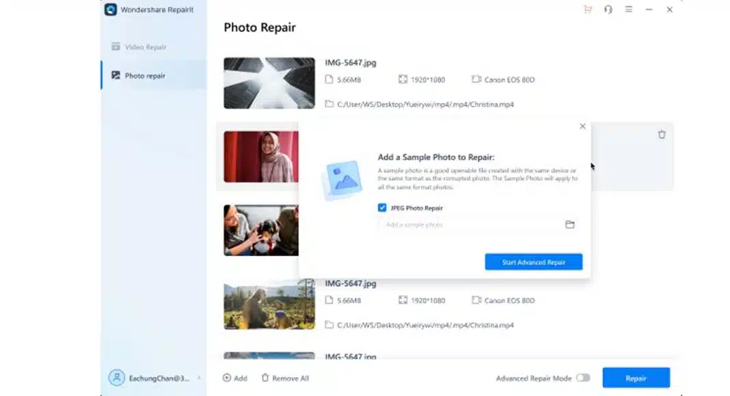
Task: Close the Add Sample Photo dialog
Action: pos(582,126)
